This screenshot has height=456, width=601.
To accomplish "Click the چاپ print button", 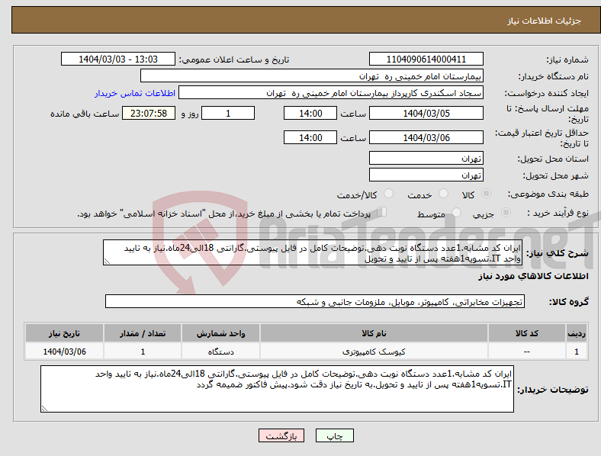I will point(335,435).
